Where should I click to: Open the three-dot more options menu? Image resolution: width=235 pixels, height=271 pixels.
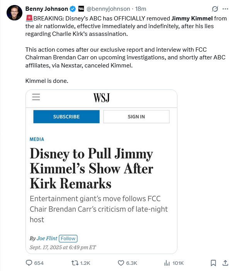[x=225, y=9]
